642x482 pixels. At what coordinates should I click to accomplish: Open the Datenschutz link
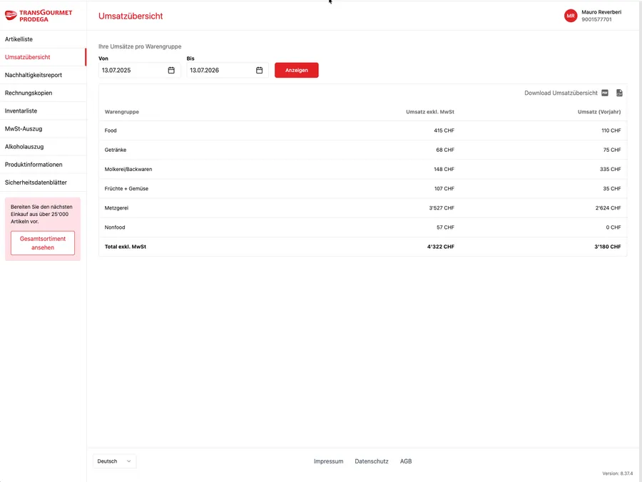pyautogui.click(x=372, y=461)
